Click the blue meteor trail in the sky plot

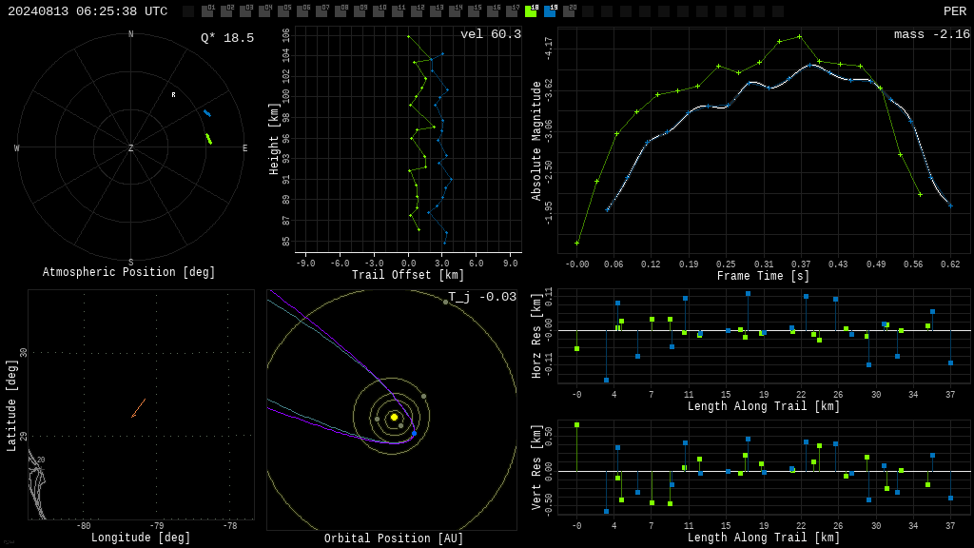[207, 113]
